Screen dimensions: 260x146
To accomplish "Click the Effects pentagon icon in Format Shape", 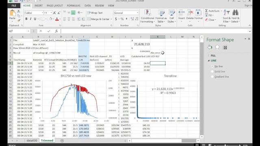I will (x=217, y=47).
